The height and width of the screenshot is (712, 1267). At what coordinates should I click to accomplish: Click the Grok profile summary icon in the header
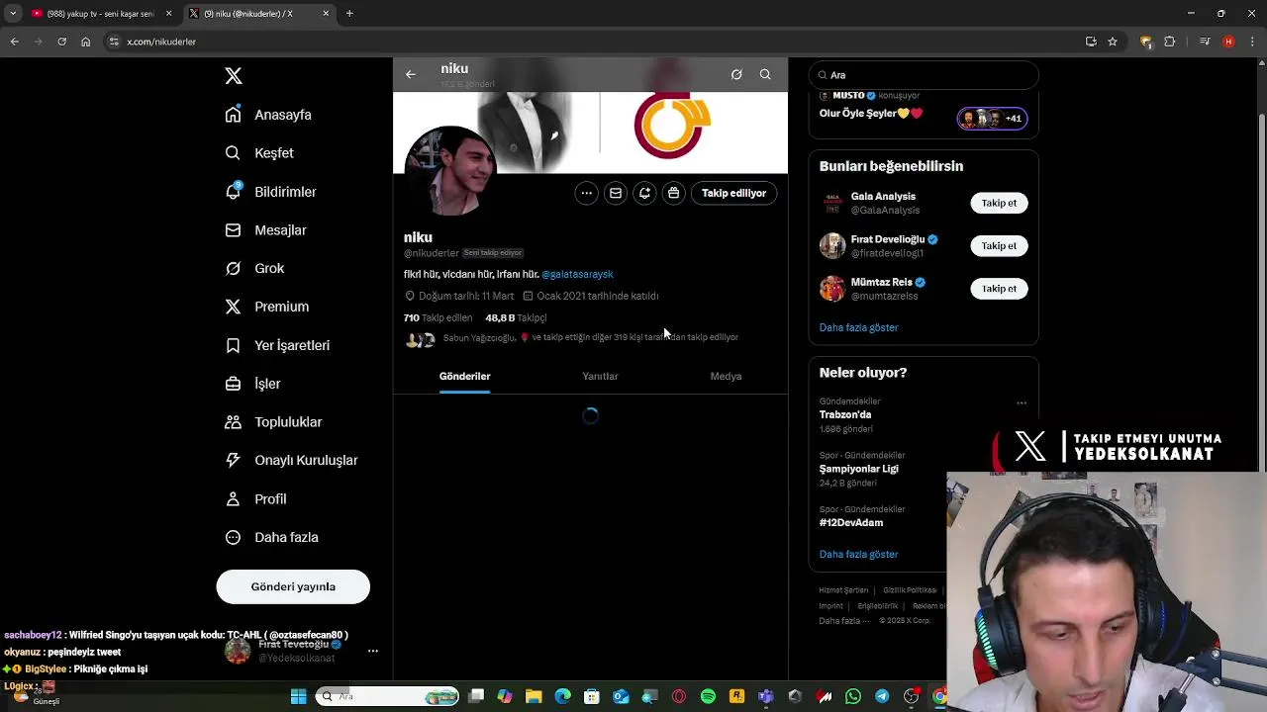736,74
